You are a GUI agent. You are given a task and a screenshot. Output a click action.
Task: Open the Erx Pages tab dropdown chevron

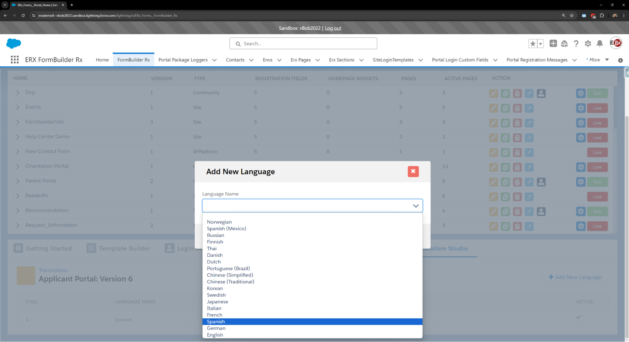pos(317,60)
